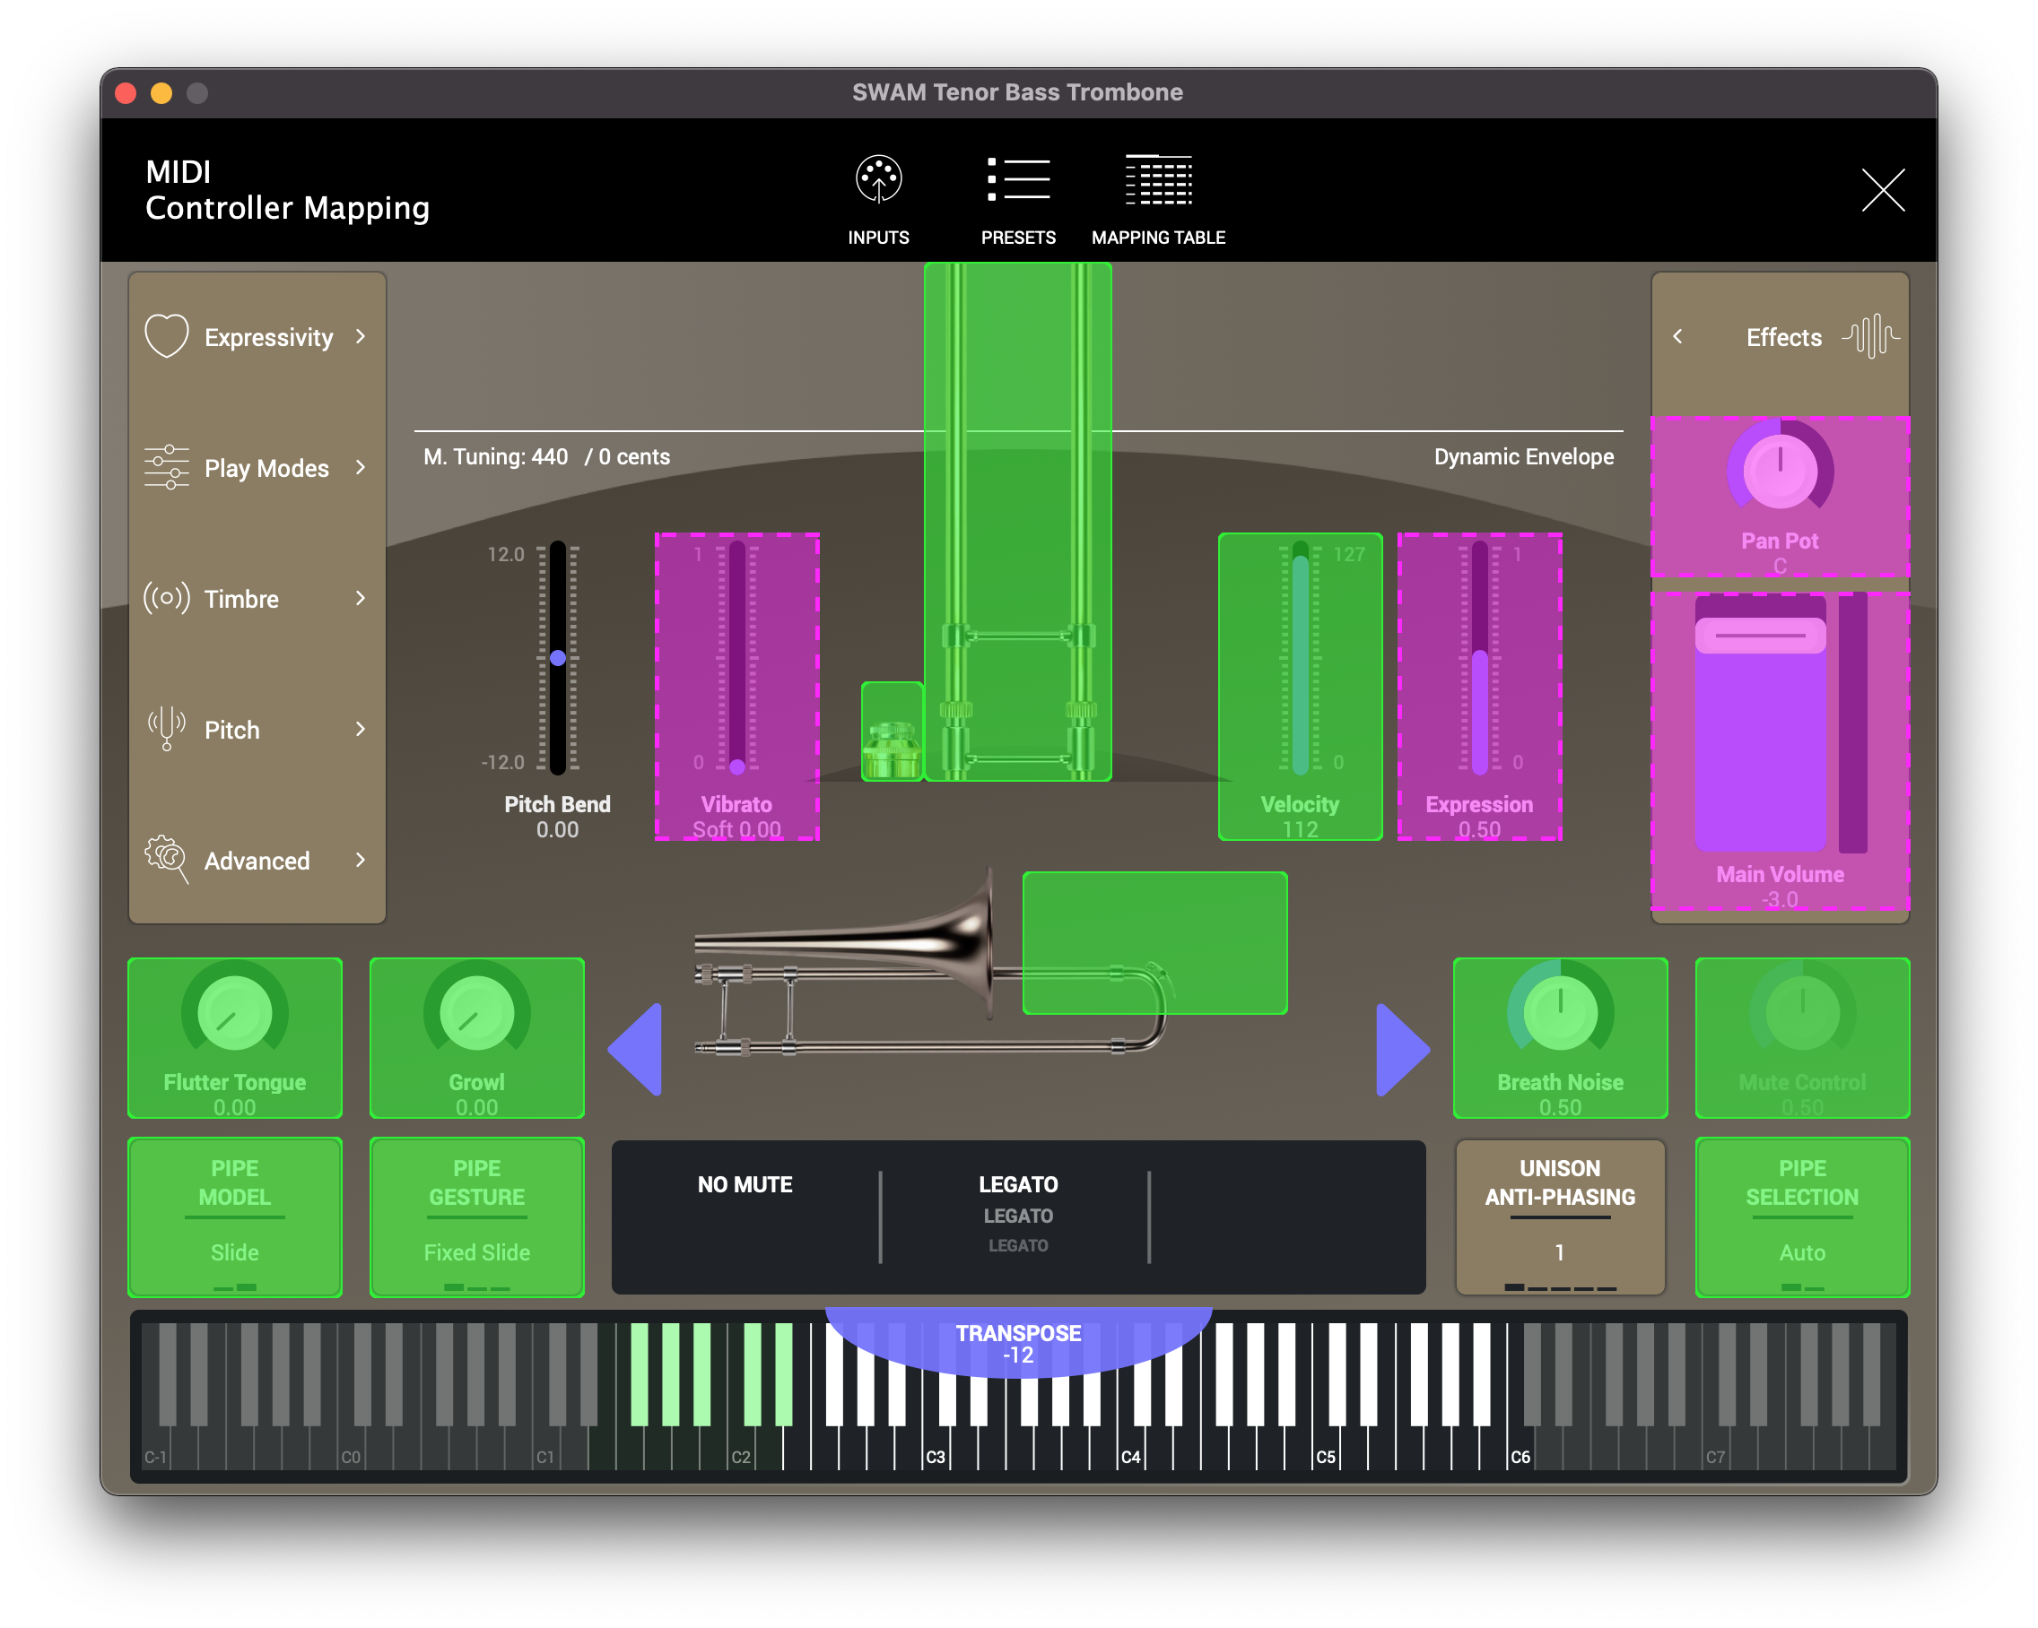Click the Mute Control knob
This screenshot has height=1628, width=2038.
1802,1011
